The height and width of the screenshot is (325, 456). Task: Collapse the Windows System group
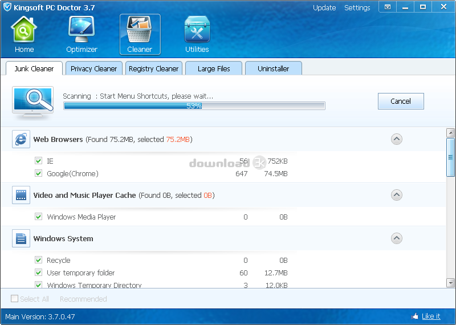396,238
